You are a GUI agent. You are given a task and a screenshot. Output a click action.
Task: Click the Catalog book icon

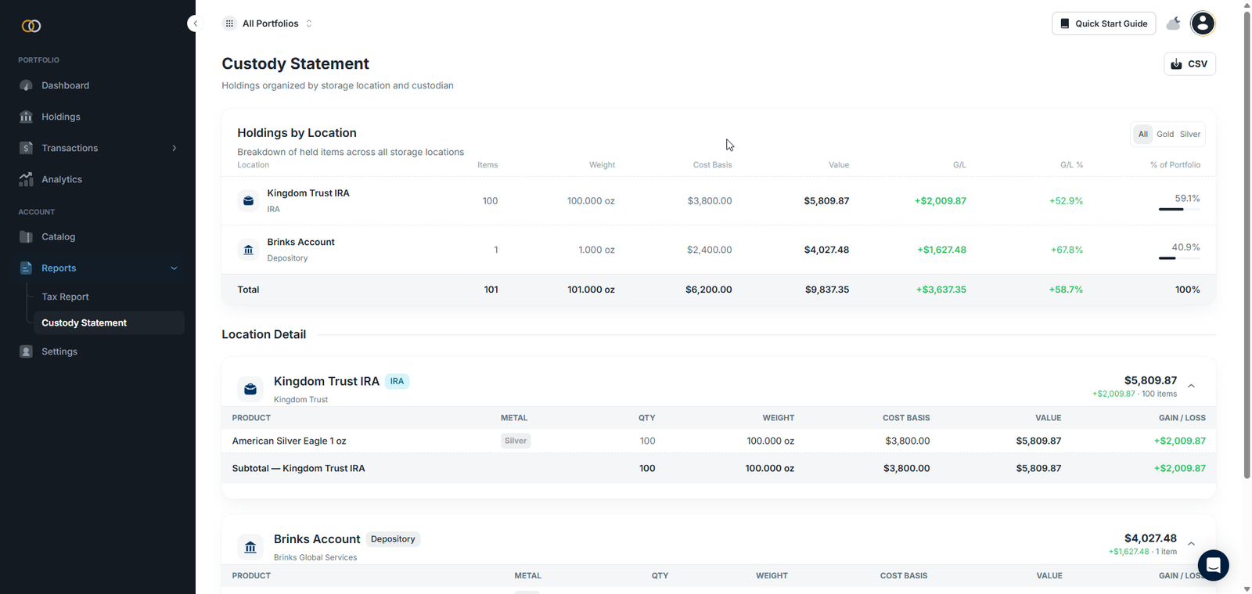click(x=26, y=236)
